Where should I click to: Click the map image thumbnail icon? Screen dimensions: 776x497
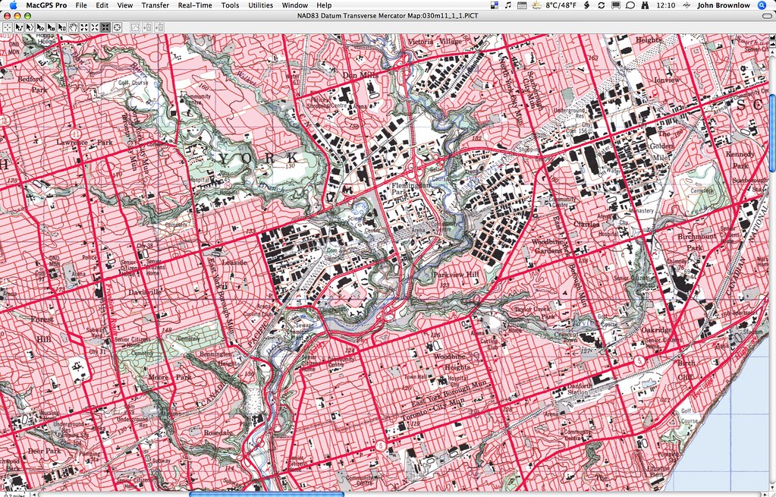135,27
